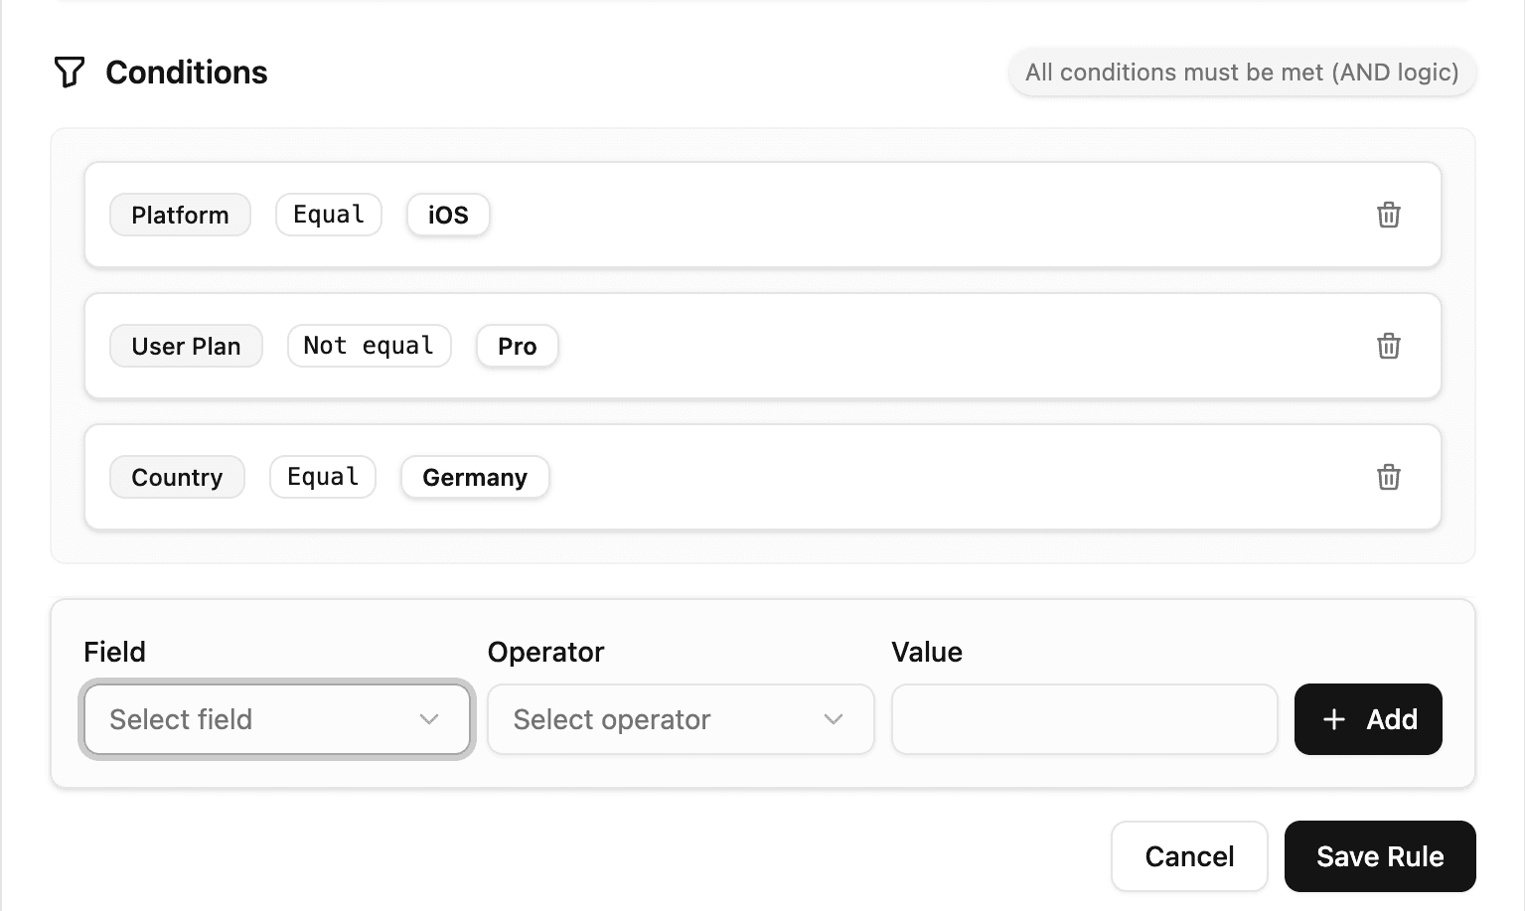1525x911 pixels.
Task: Click the Not equal operator chip
Action: pyautogui.click(x=369, y=346)
